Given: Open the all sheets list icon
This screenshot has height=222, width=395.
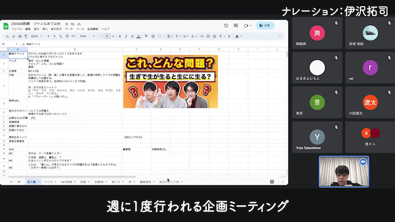Looking at the screenshot, I should coord(19,182).
